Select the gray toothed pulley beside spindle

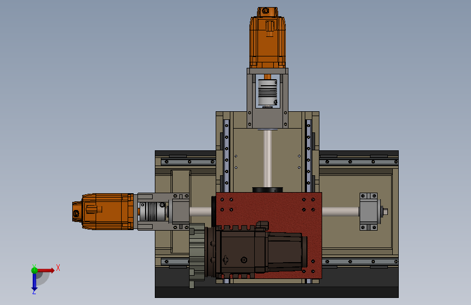(197, 256)
